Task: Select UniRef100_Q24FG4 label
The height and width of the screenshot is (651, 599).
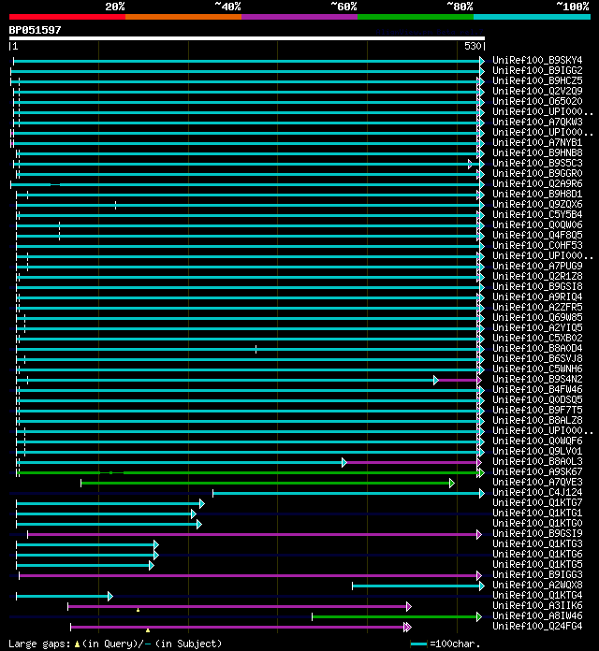Action: click(x=537, y=626)
